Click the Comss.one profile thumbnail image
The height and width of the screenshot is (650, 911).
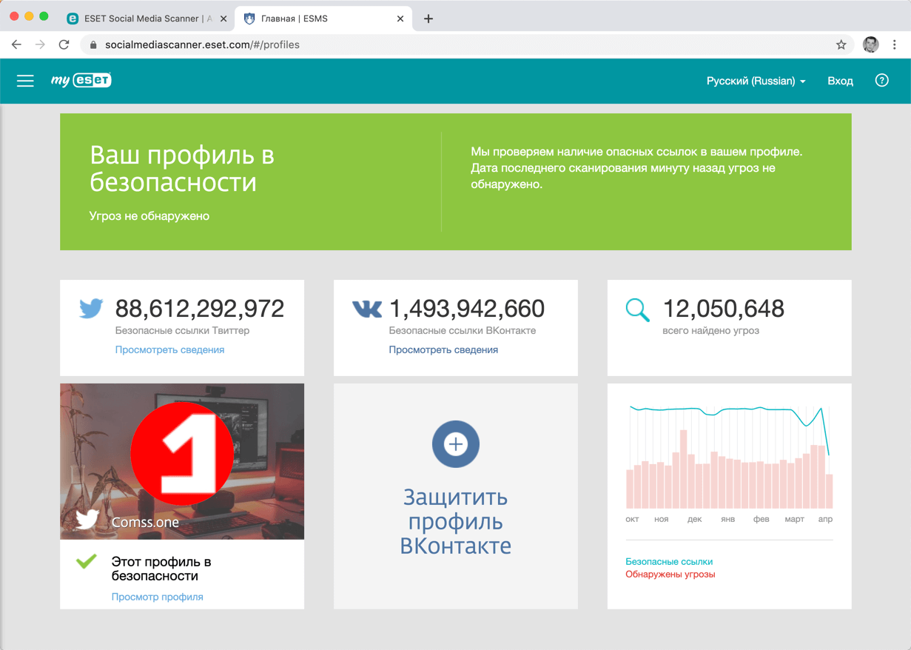point(182,461)
